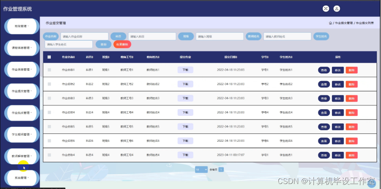Sort table by 作业名称 column arrows
Image resolution: width=381 pixels, height=189 pixels.
tap(74, 57)
